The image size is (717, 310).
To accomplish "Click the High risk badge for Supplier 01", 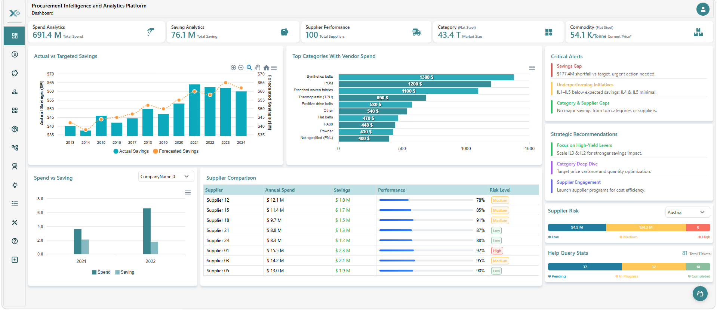I will pyautogui.click(x=497, y=251).
